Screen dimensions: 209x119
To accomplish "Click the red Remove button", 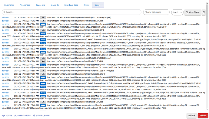I will coord(203,116).
